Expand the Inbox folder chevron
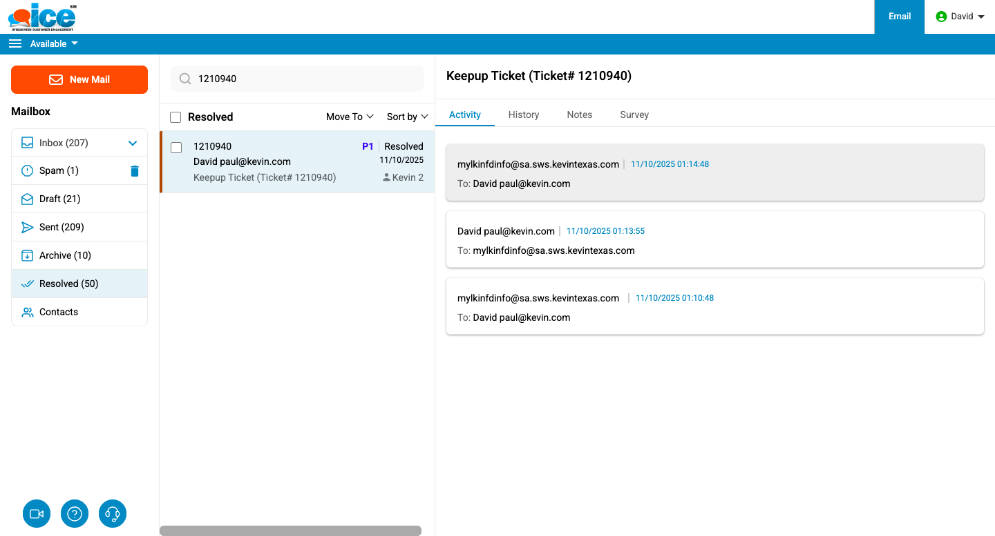 click(x=133, y=143)
